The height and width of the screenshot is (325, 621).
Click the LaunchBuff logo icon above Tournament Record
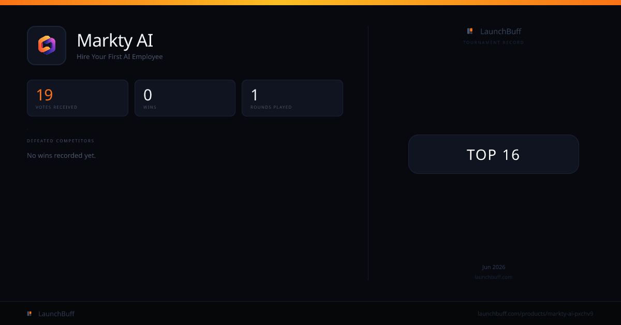pyautogui.click(x=470, y=31)
